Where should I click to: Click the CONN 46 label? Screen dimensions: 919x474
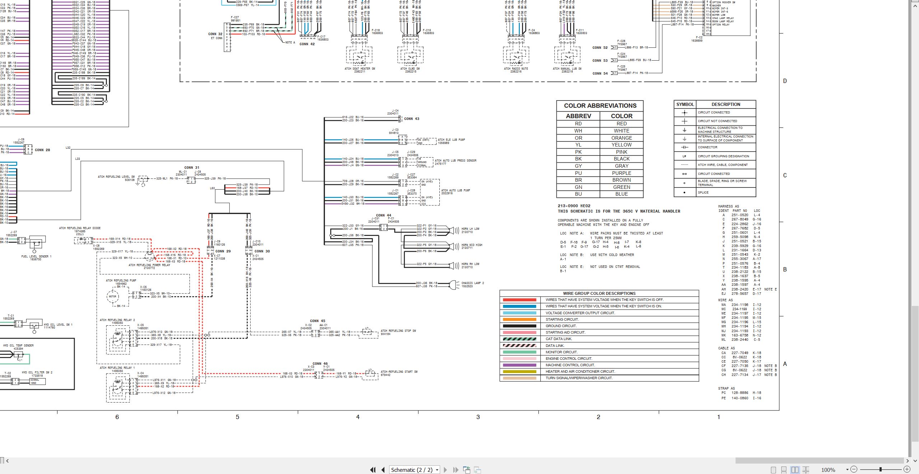tap(320, 364)
